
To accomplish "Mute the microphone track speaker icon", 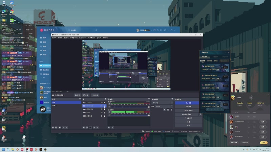I will 109,107.
